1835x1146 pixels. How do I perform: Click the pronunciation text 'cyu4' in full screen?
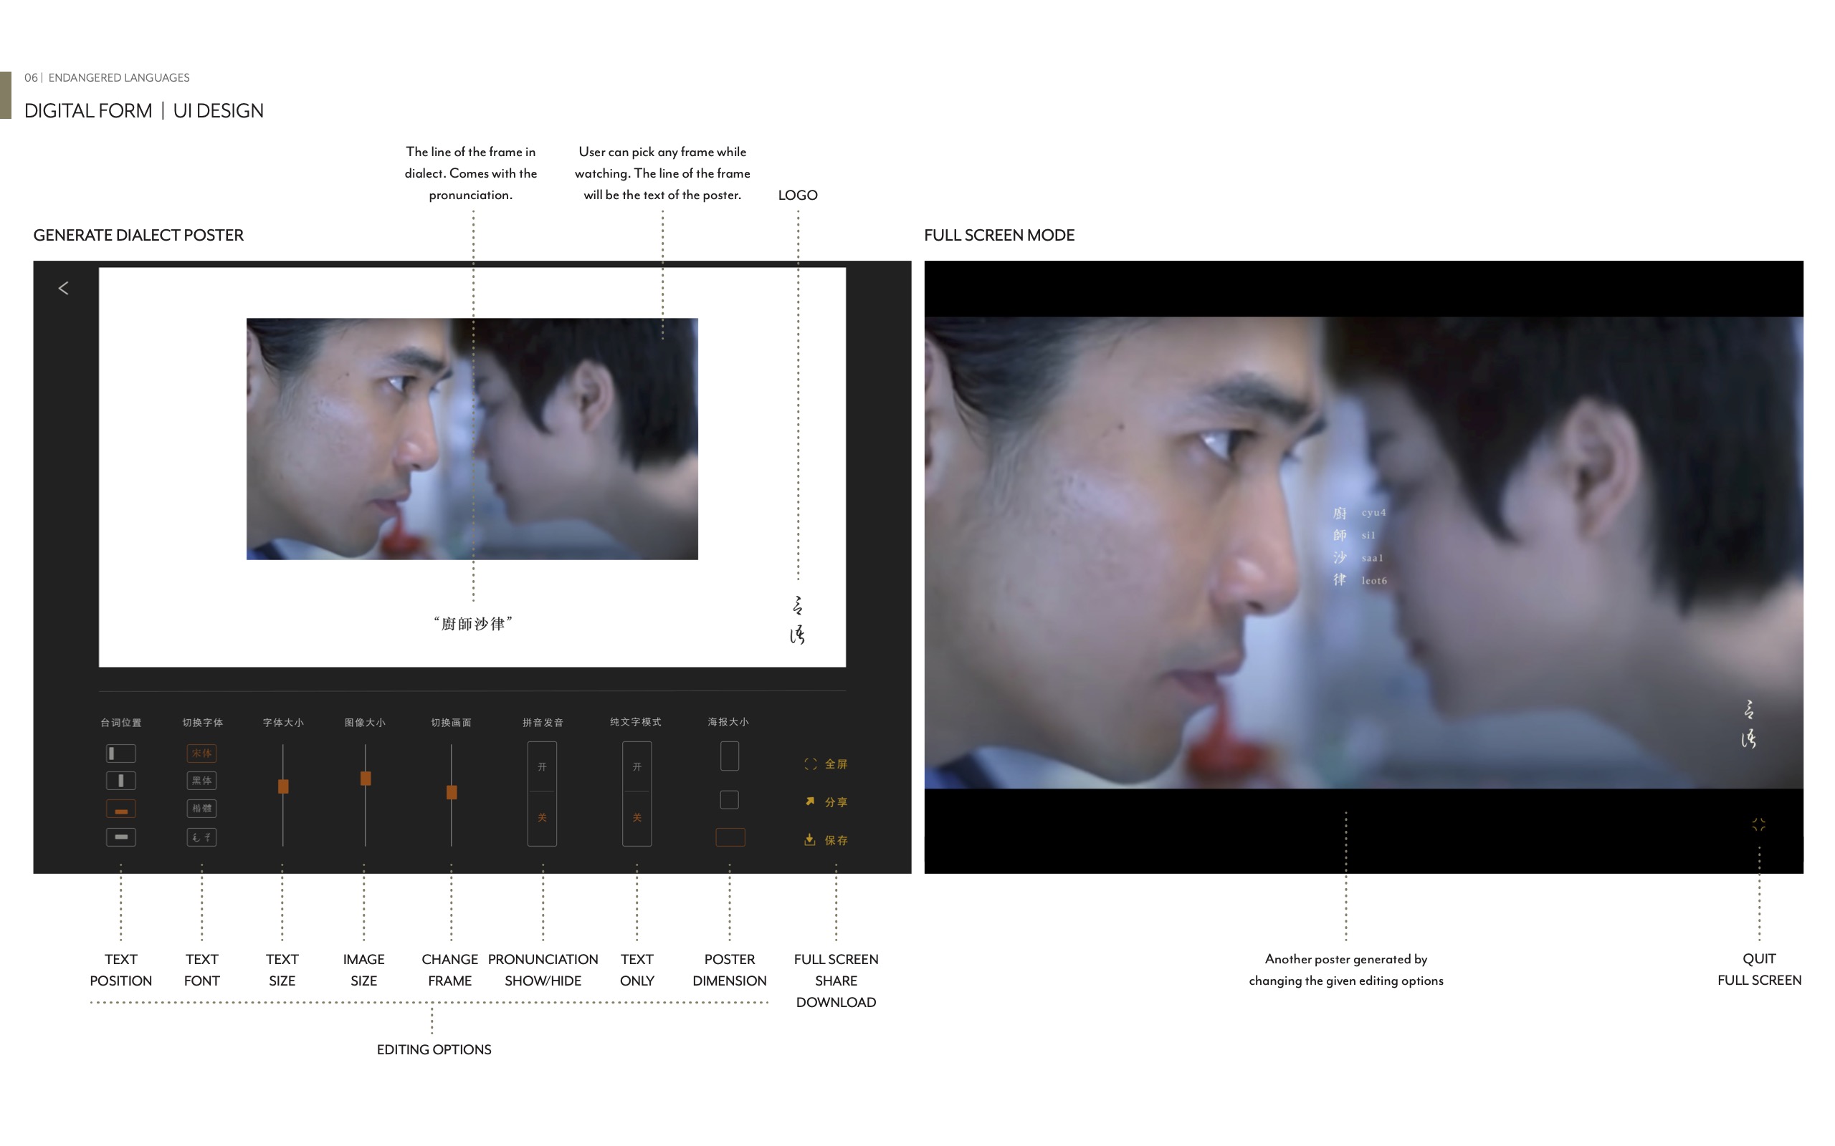[x=1373, y=512]
